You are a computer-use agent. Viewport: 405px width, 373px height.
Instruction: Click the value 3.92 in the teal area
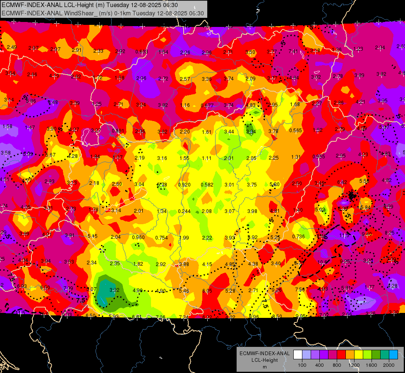click(x=115, y=290)
